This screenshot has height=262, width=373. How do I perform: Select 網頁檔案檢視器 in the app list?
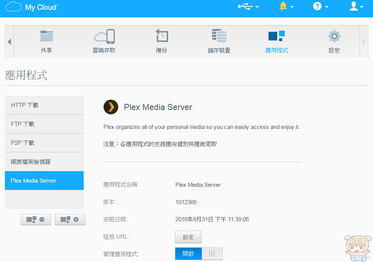tap(44, 162)
